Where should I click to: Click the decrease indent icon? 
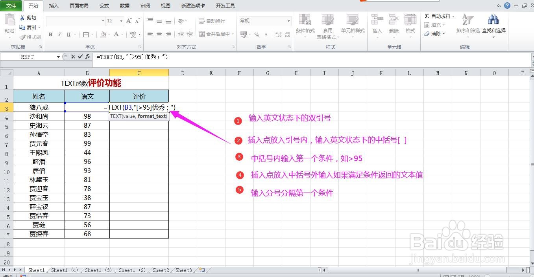click(181, 34)
